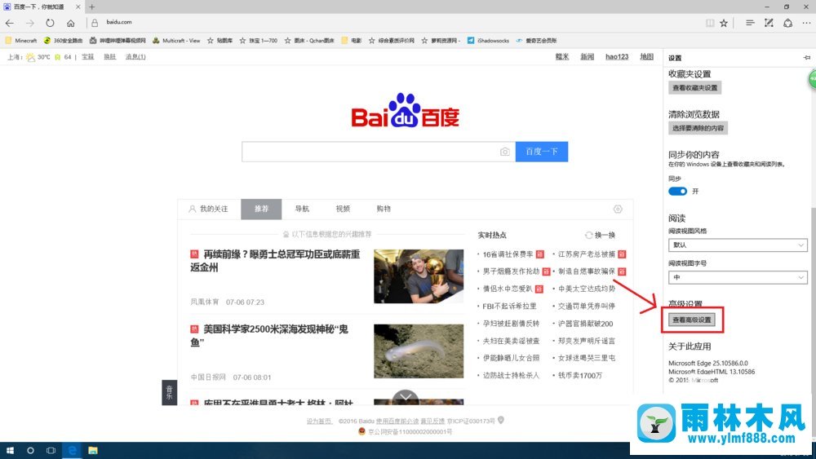Open the ghost fish news thumbnail
This screenshot has height=459, width=816.
click(x=419, y=351)
